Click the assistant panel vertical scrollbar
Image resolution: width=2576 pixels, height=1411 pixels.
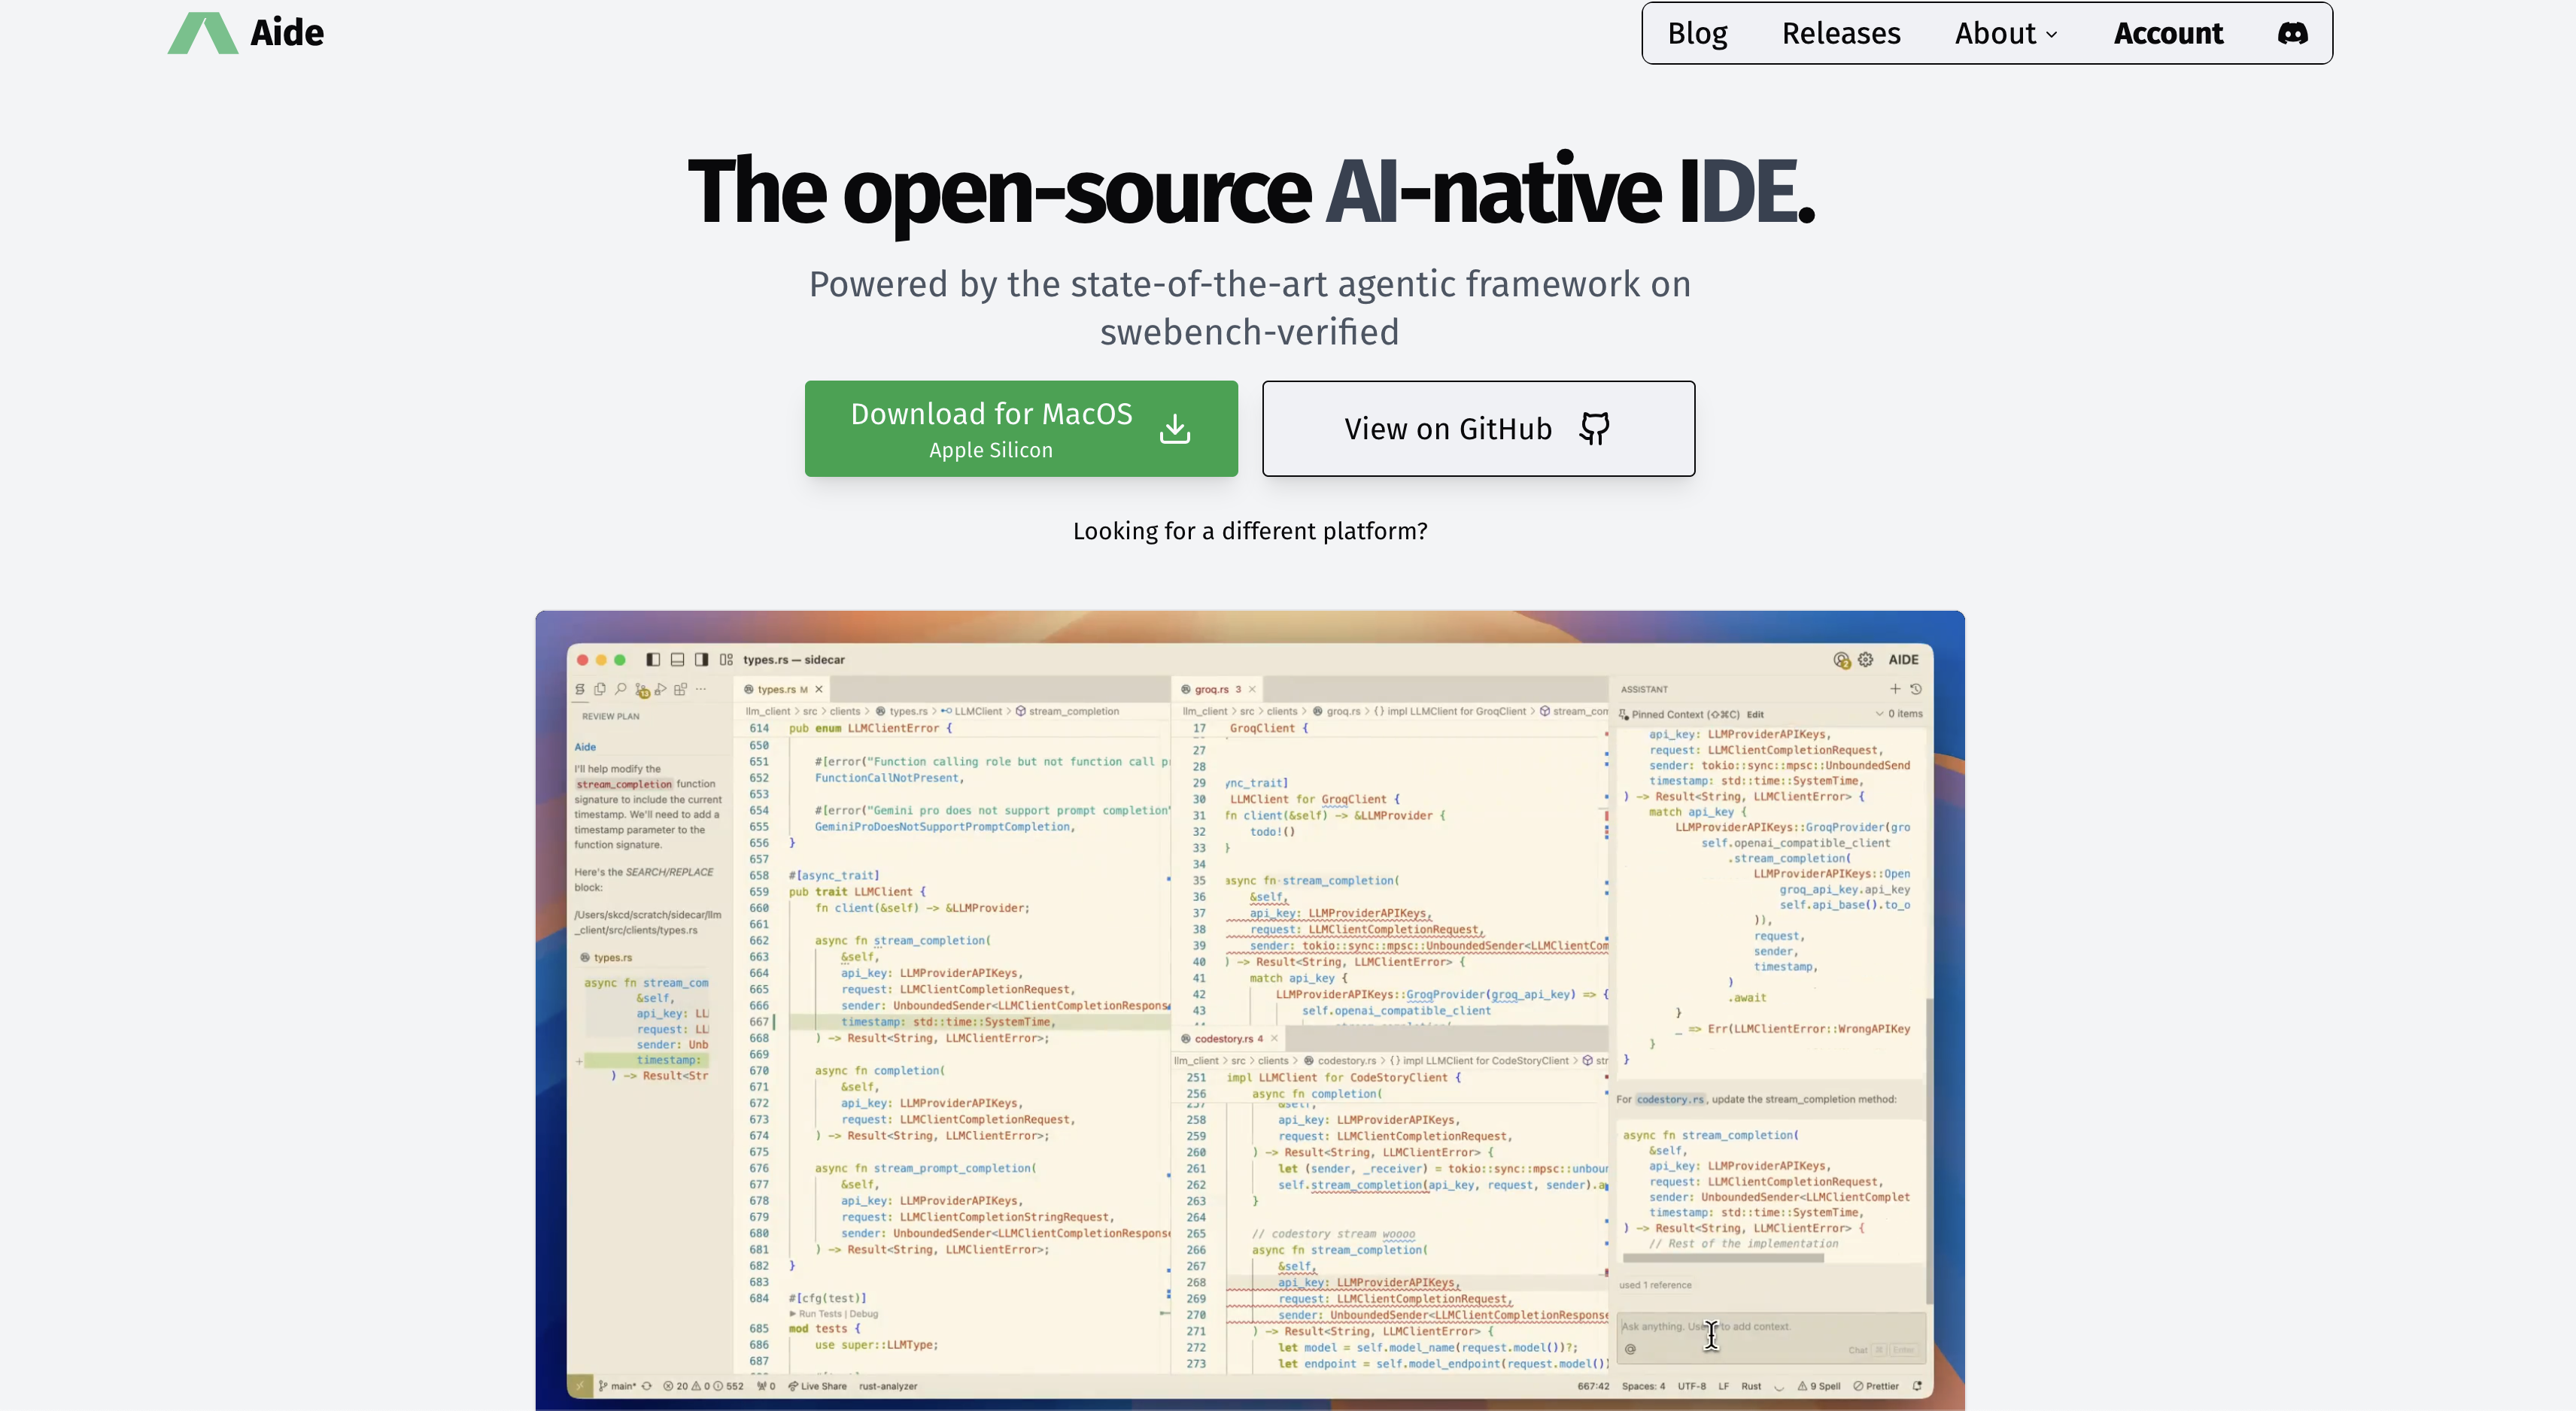point(1929,1150)
